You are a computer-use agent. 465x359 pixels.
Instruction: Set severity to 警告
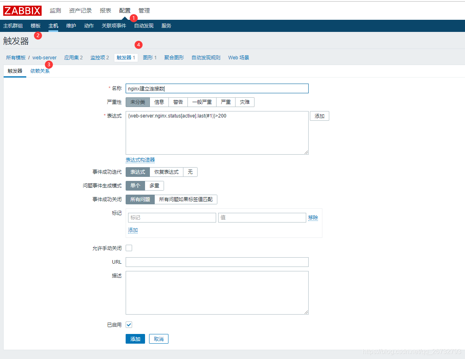click(x=178, y=102)
